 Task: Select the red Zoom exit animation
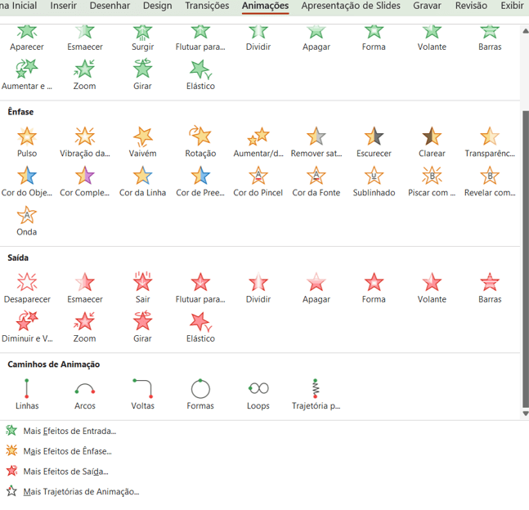click(x=85, y=327)
